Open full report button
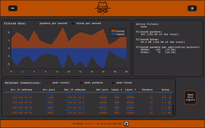The width and height of the screenshot is (205, 128). click(190, 98)
